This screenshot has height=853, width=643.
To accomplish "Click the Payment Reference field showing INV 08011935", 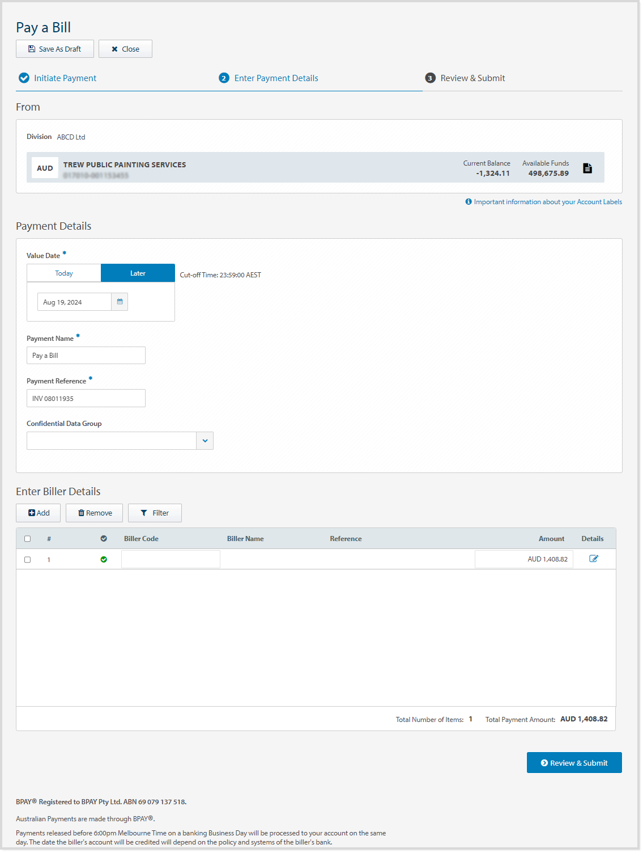I will coord(86,398).
